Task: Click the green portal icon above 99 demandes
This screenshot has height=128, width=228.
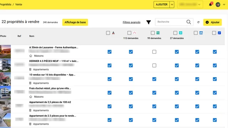Action: [x=158, y=33]
